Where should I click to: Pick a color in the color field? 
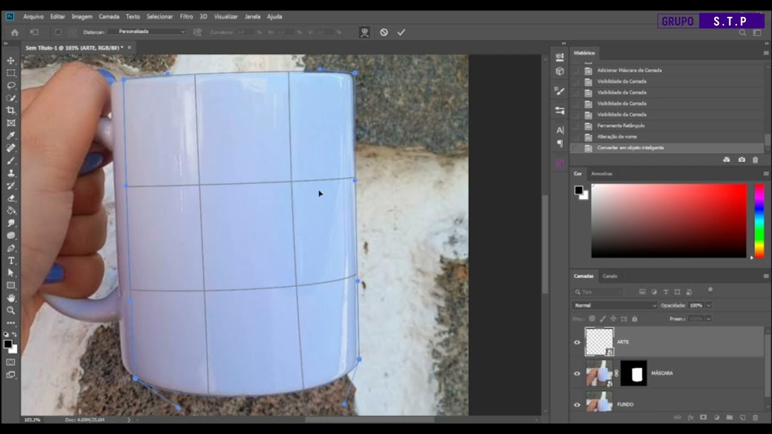(668, 221)
